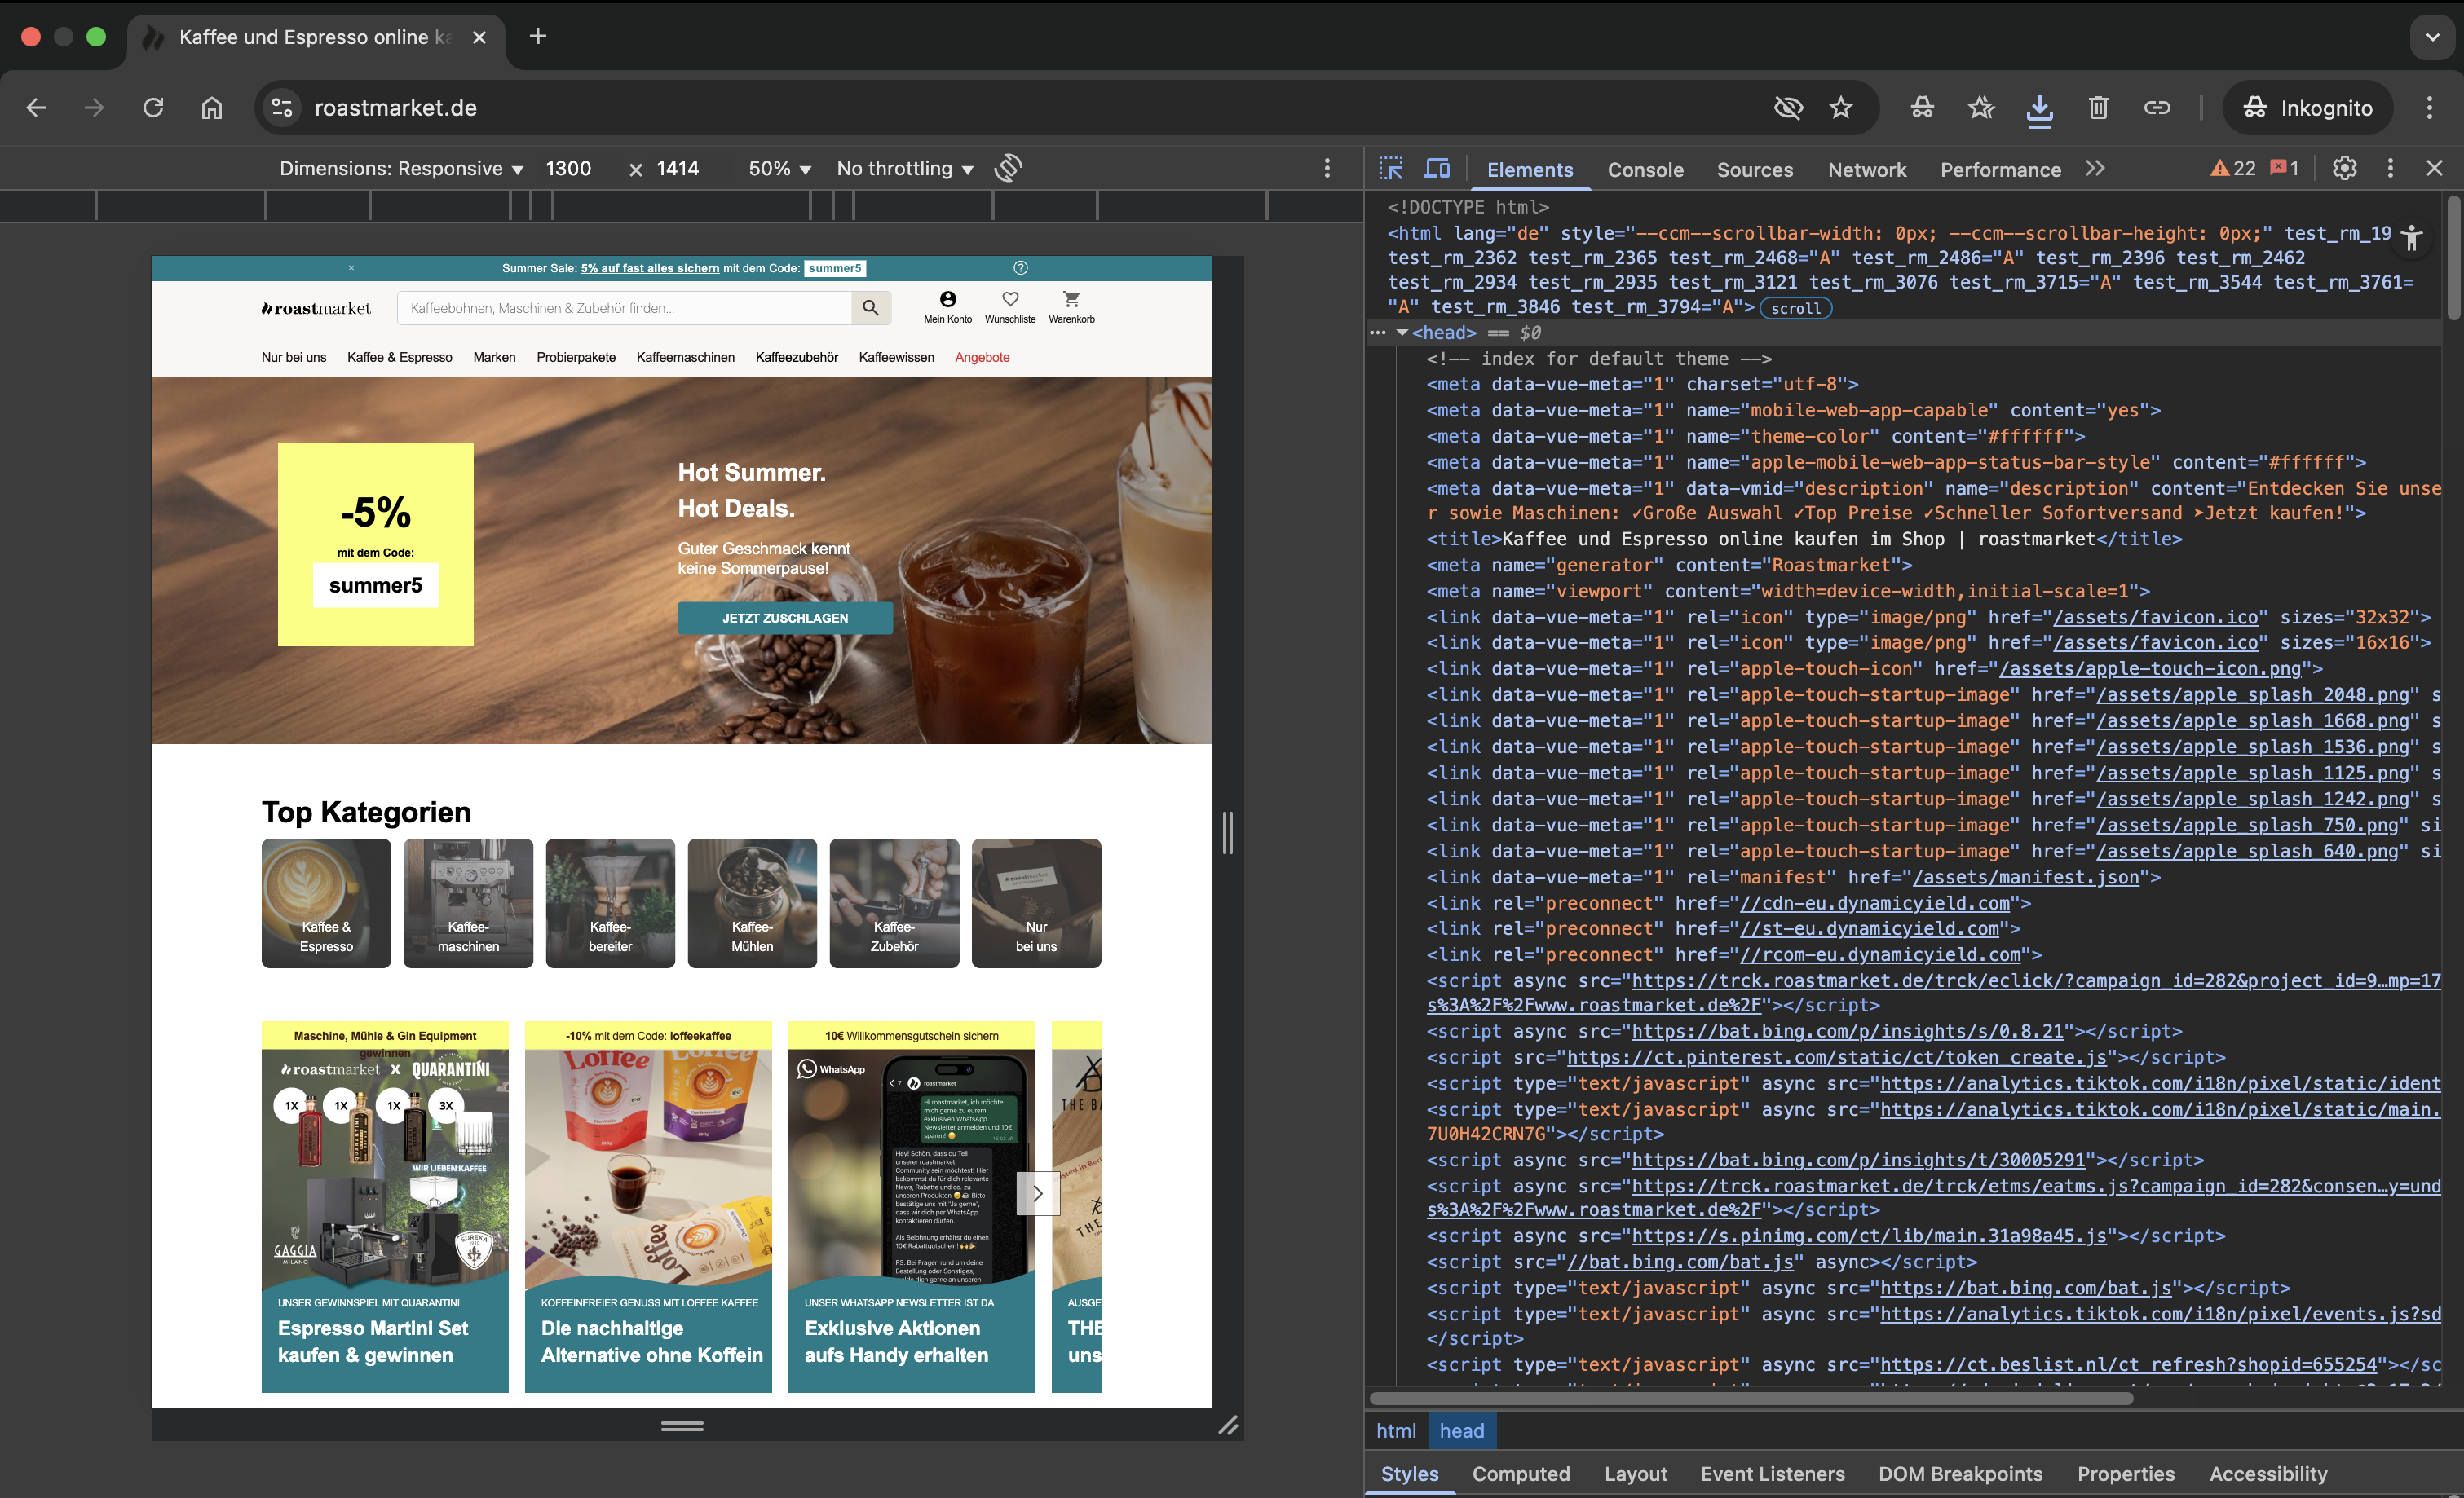Select the head breadcrumb at bottom
Viewport: 2464px width, 1498px height.
1461,1430
